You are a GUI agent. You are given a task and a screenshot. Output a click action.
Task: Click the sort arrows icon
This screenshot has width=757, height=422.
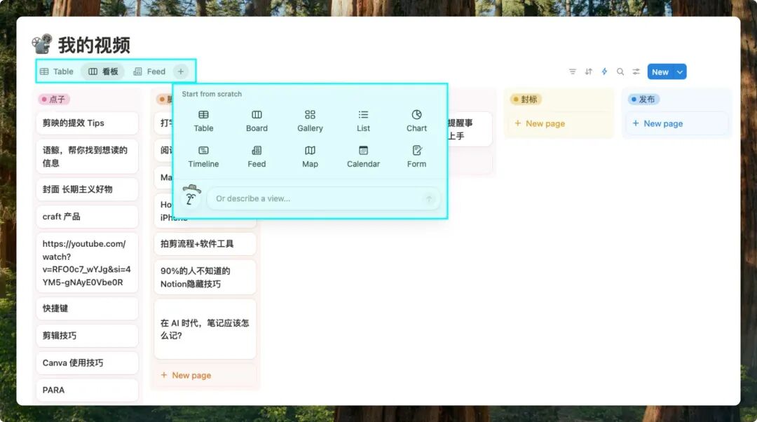(589, 72)
